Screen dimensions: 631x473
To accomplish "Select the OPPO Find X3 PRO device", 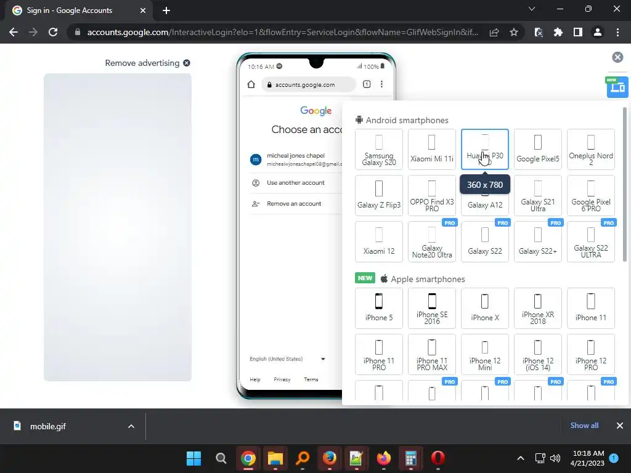I will pyautogui.click(x=432, y=195).
